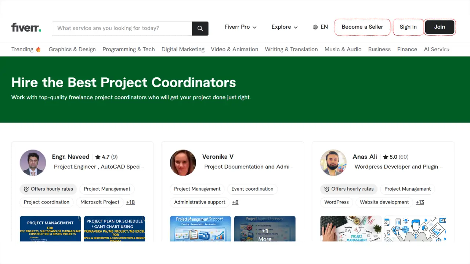Click the star rating next to Engr. Naveed
The width and height of the screenshot is (470, 264).
(102, 157)
